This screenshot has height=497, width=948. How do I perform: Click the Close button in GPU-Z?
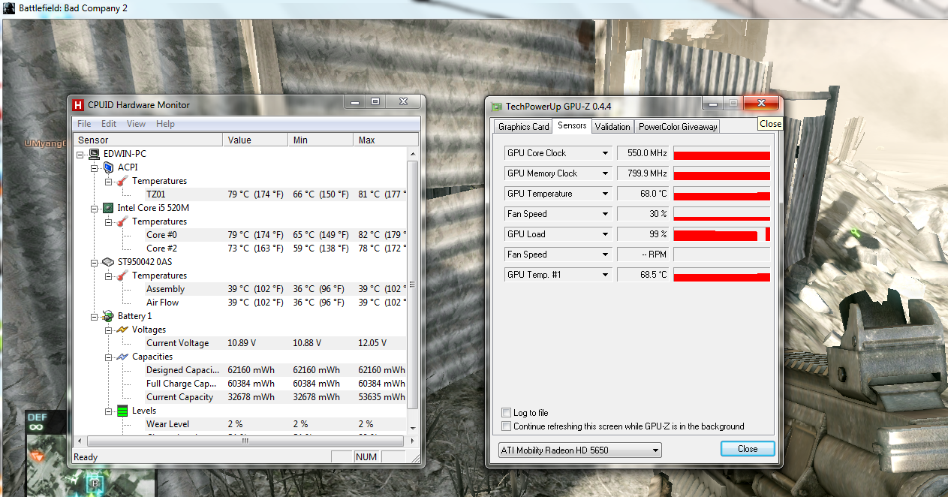748,449
